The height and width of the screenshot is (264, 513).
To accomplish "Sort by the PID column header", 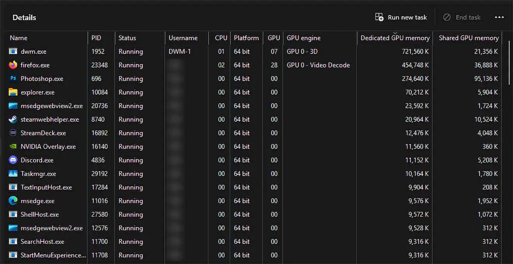I will point(96,38).
